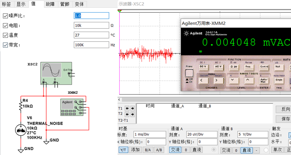Select the XMM2 Agilent multimeter component
This screenshot has height=155, width=291.
click(72, 107)
